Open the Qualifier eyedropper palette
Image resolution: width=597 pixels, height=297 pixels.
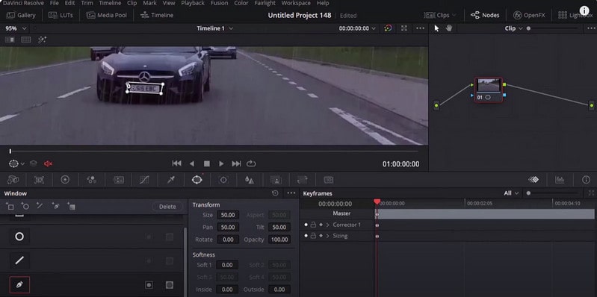[x=170, y=180]
